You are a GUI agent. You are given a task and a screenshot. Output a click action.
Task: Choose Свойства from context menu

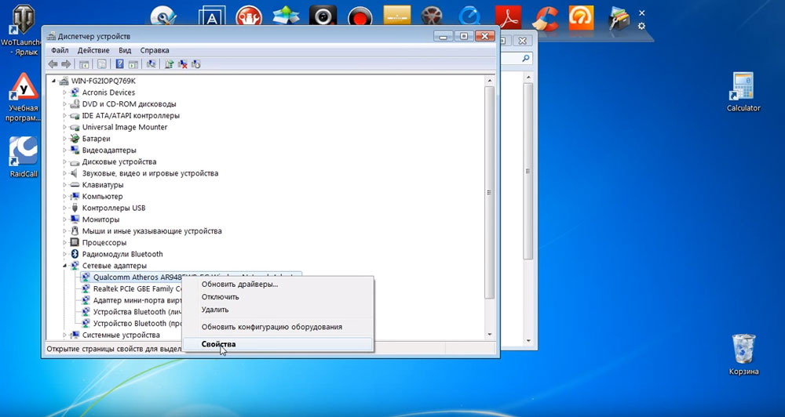(277, 344)
